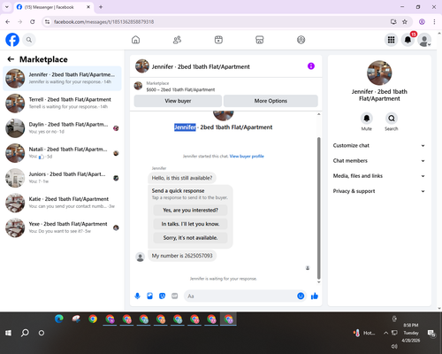Viewport: 442px width, 354px height.
Task: Open tab search dropdown arrow
Action: point(7,7)
